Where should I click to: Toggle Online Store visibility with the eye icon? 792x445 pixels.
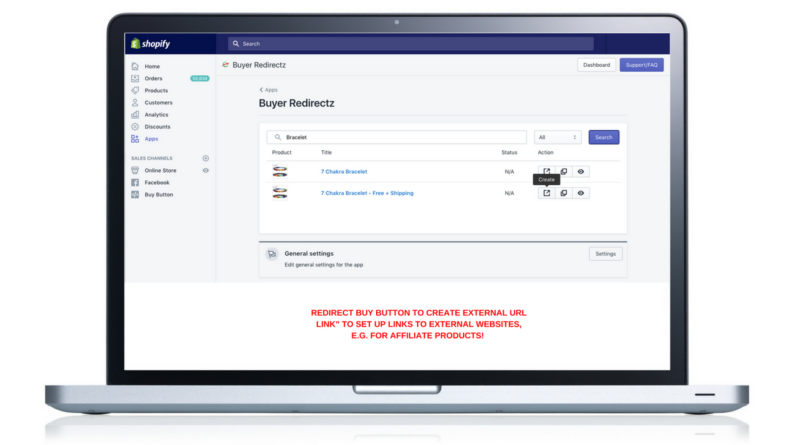coord(205,170)
